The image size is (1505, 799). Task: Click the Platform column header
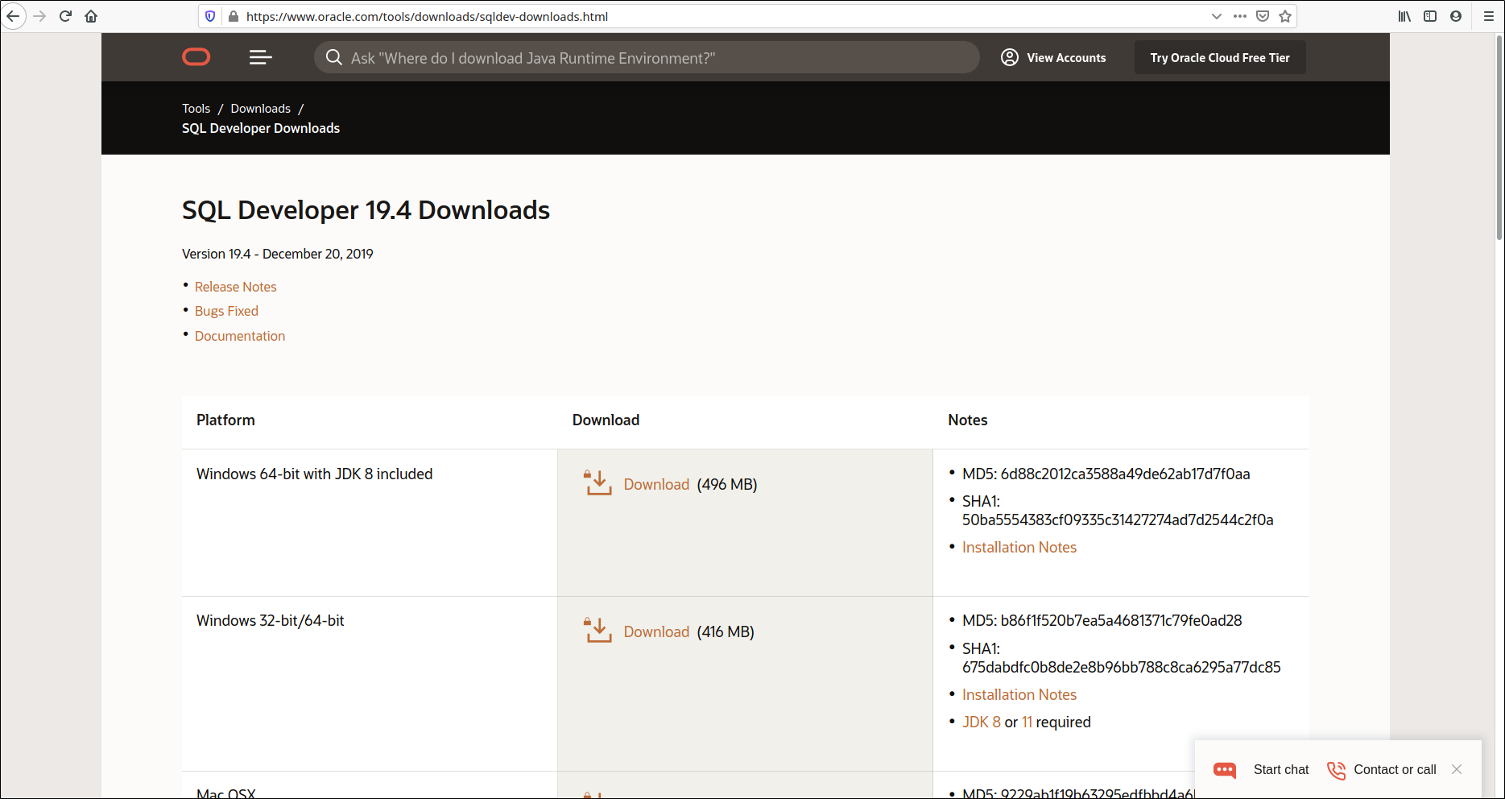click(225, 420)
